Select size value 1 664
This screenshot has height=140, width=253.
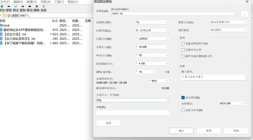point(54,43)
